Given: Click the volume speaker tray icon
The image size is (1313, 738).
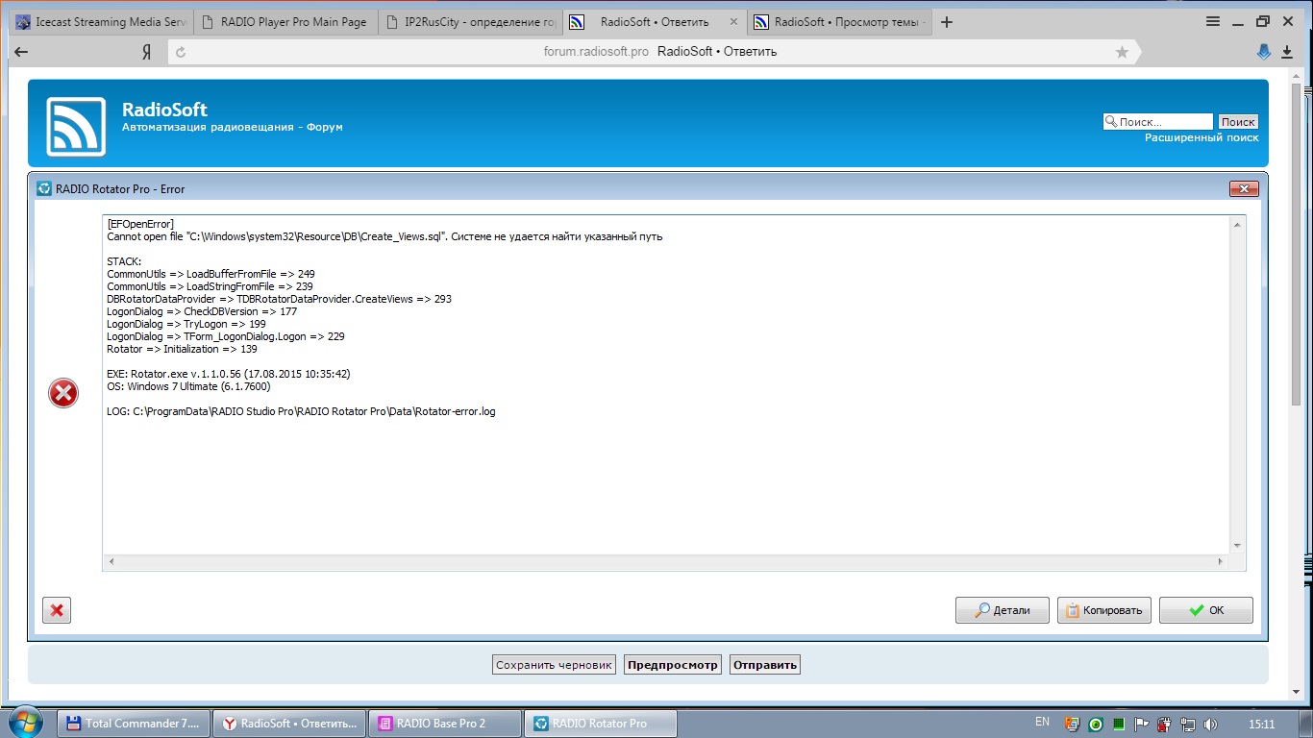Looking at the screenshot, I should click(1210, 724).
